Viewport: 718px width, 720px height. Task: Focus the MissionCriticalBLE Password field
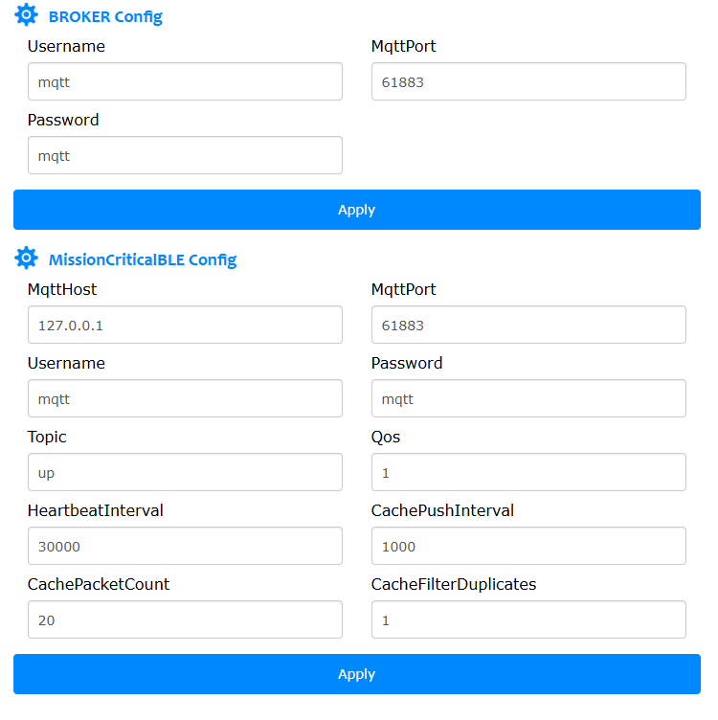click(x=528, y=398)
